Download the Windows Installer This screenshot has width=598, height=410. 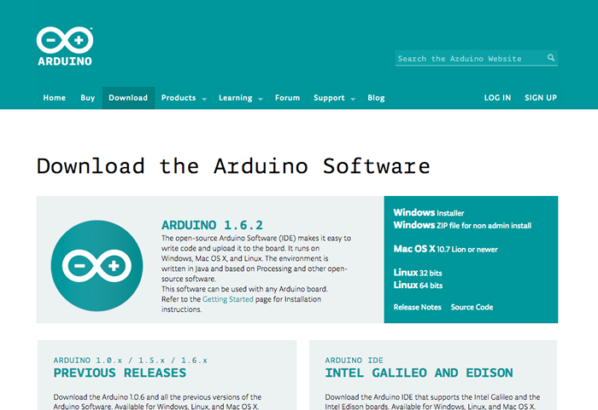(x=429, y=212)
